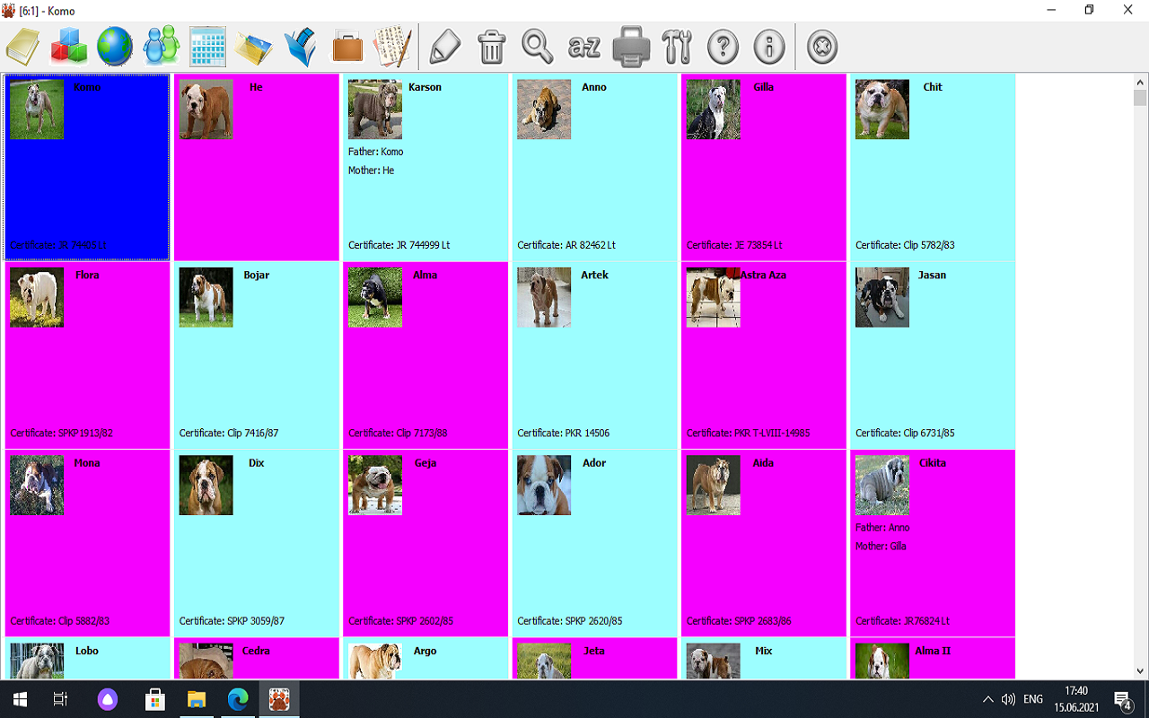Open Microsoft Store from the taskbar
The height and width of the screenshot is (718, 1149).
[x=154, y=699]
